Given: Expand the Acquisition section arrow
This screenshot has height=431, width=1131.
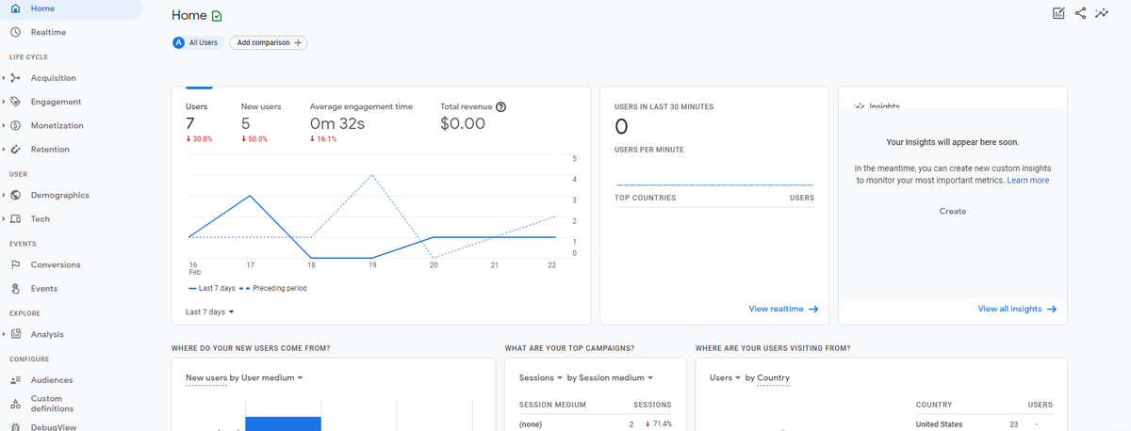Looking at the screenshot, I should [4, 78].
